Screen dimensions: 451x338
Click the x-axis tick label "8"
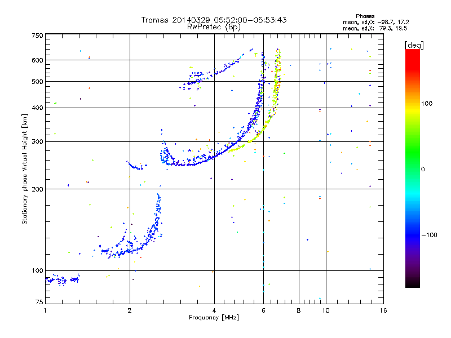tap(299, 310)
